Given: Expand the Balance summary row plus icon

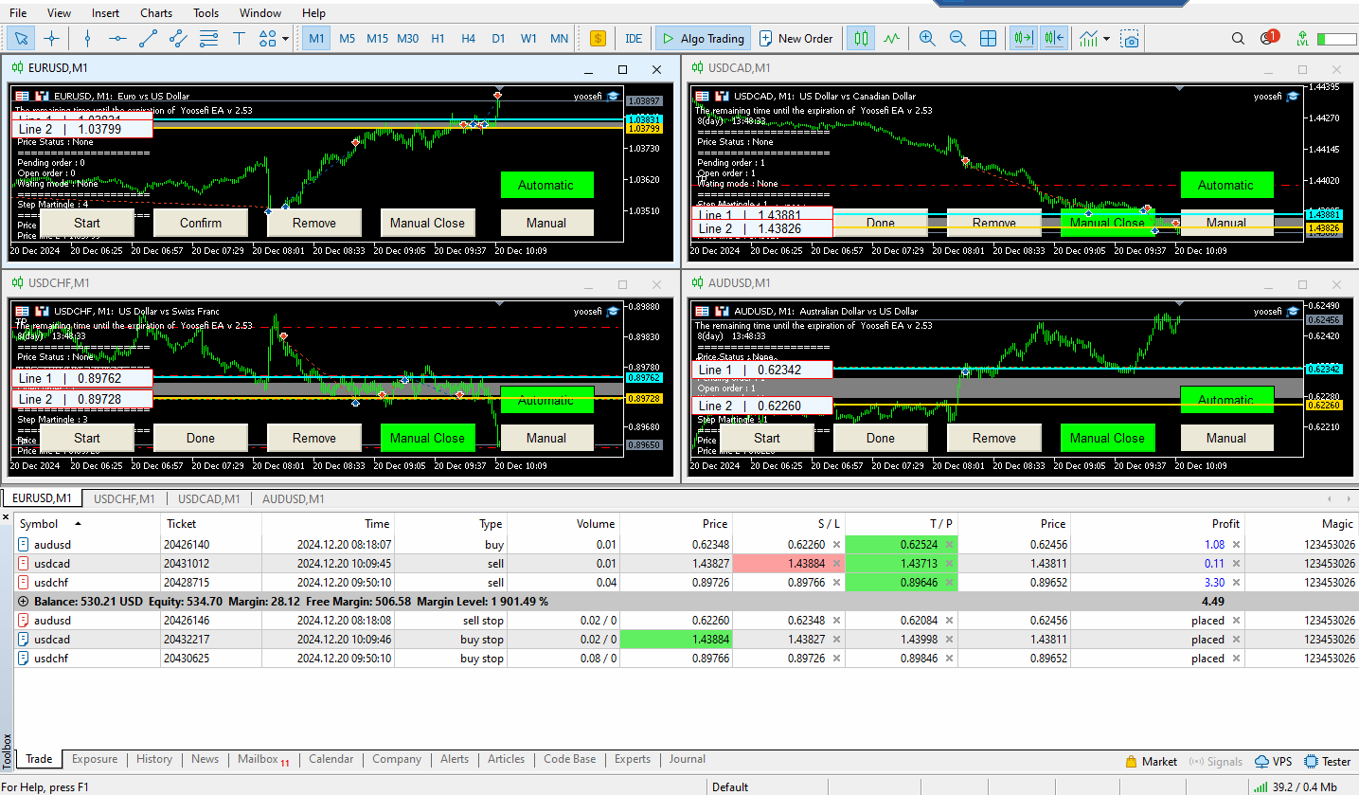Looking at the screenshot, I should click(23, 602).
